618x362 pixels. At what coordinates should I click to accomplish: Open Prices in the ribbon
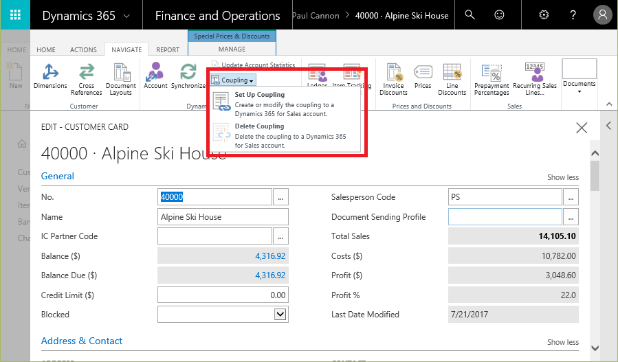click(423, 76)
